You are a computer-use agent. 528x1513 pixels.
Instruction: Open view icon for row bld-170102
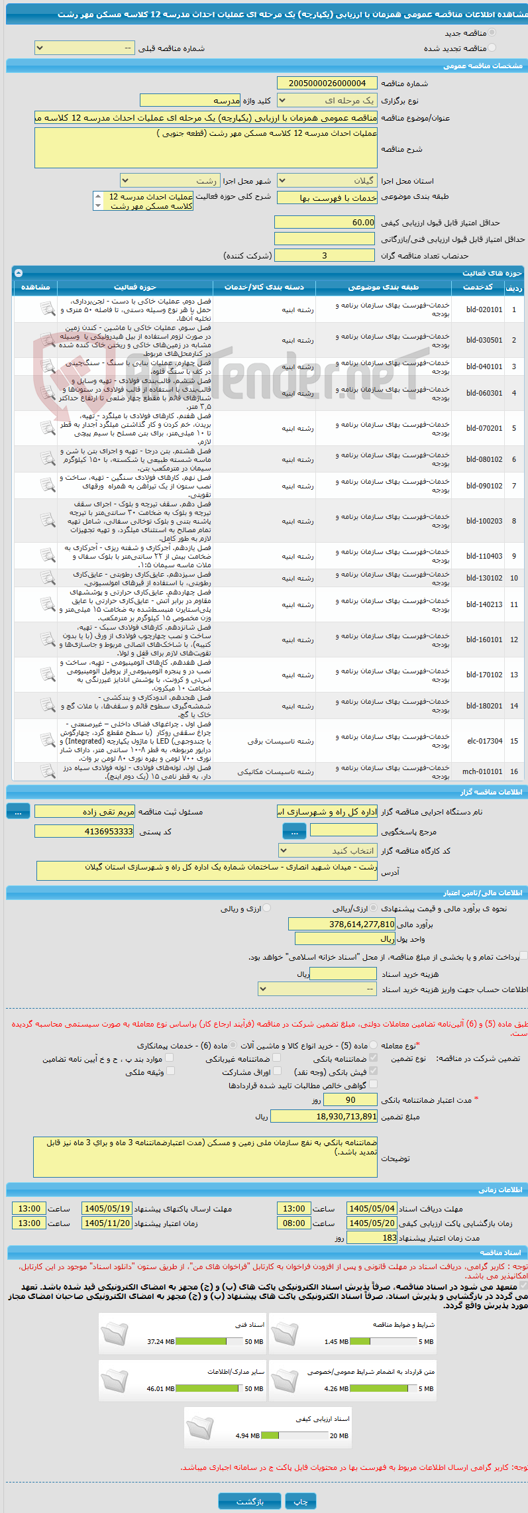48,675
